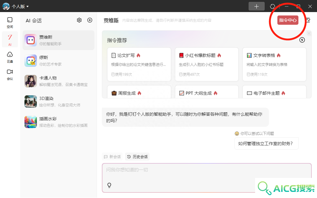Open AI 会话 settings gear
The image size is (317, 198).
click(79, 20)
